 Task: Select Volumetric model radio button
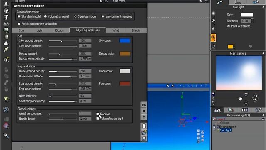(x=45, y=17)
